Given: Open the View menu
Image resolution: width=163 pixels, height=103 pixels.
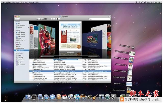Looking at the screenshot, I should tap(22, 2).
